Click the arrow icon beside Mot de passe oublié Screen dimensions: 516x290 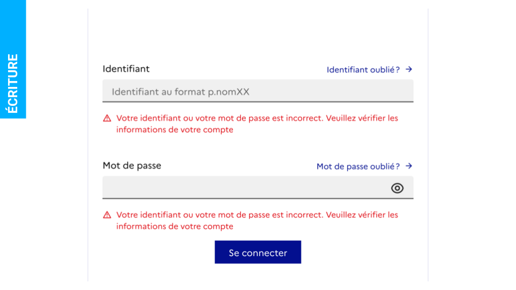(x=408, y=166)
